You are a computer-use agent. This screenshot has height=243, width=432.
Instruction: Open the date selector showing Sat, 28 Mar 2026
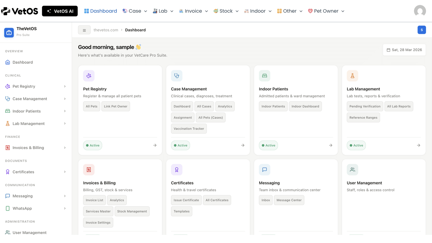pos(404,50)
